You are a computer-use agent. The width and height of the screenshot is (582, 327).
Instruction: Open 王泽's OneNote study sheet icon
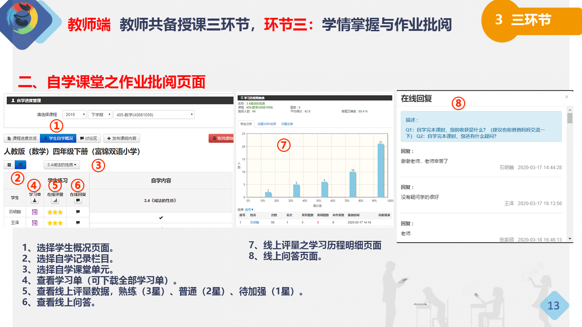coord(35,223)
